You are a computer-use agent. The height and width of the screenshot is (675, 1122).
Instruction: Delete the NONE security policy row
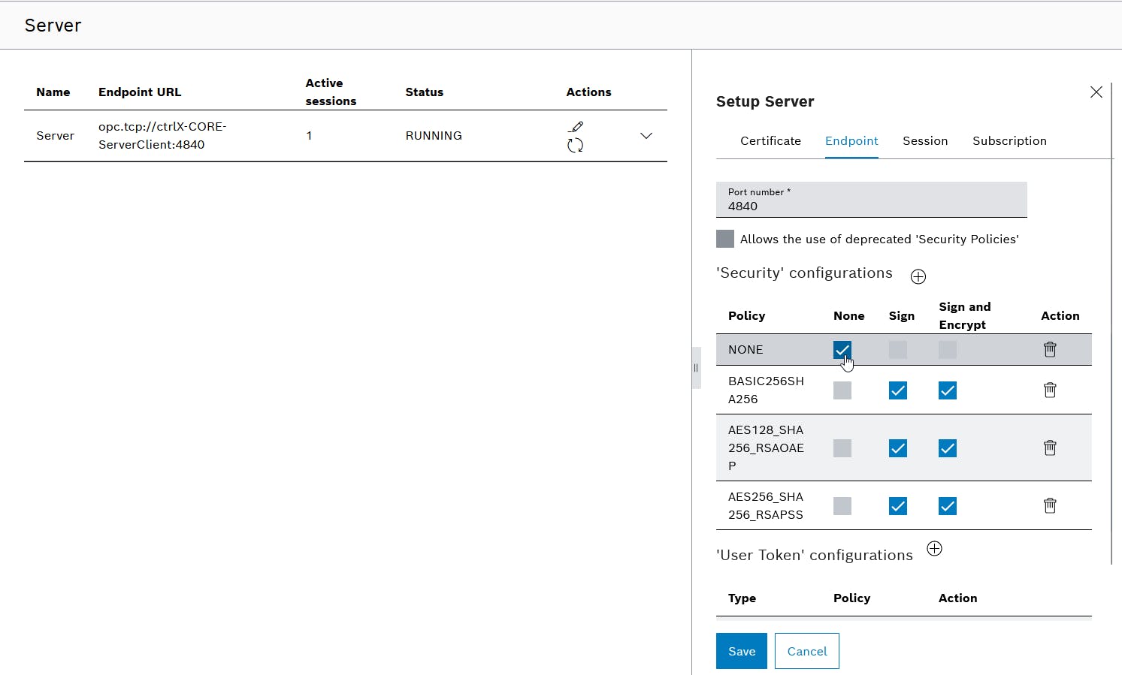1050,350
